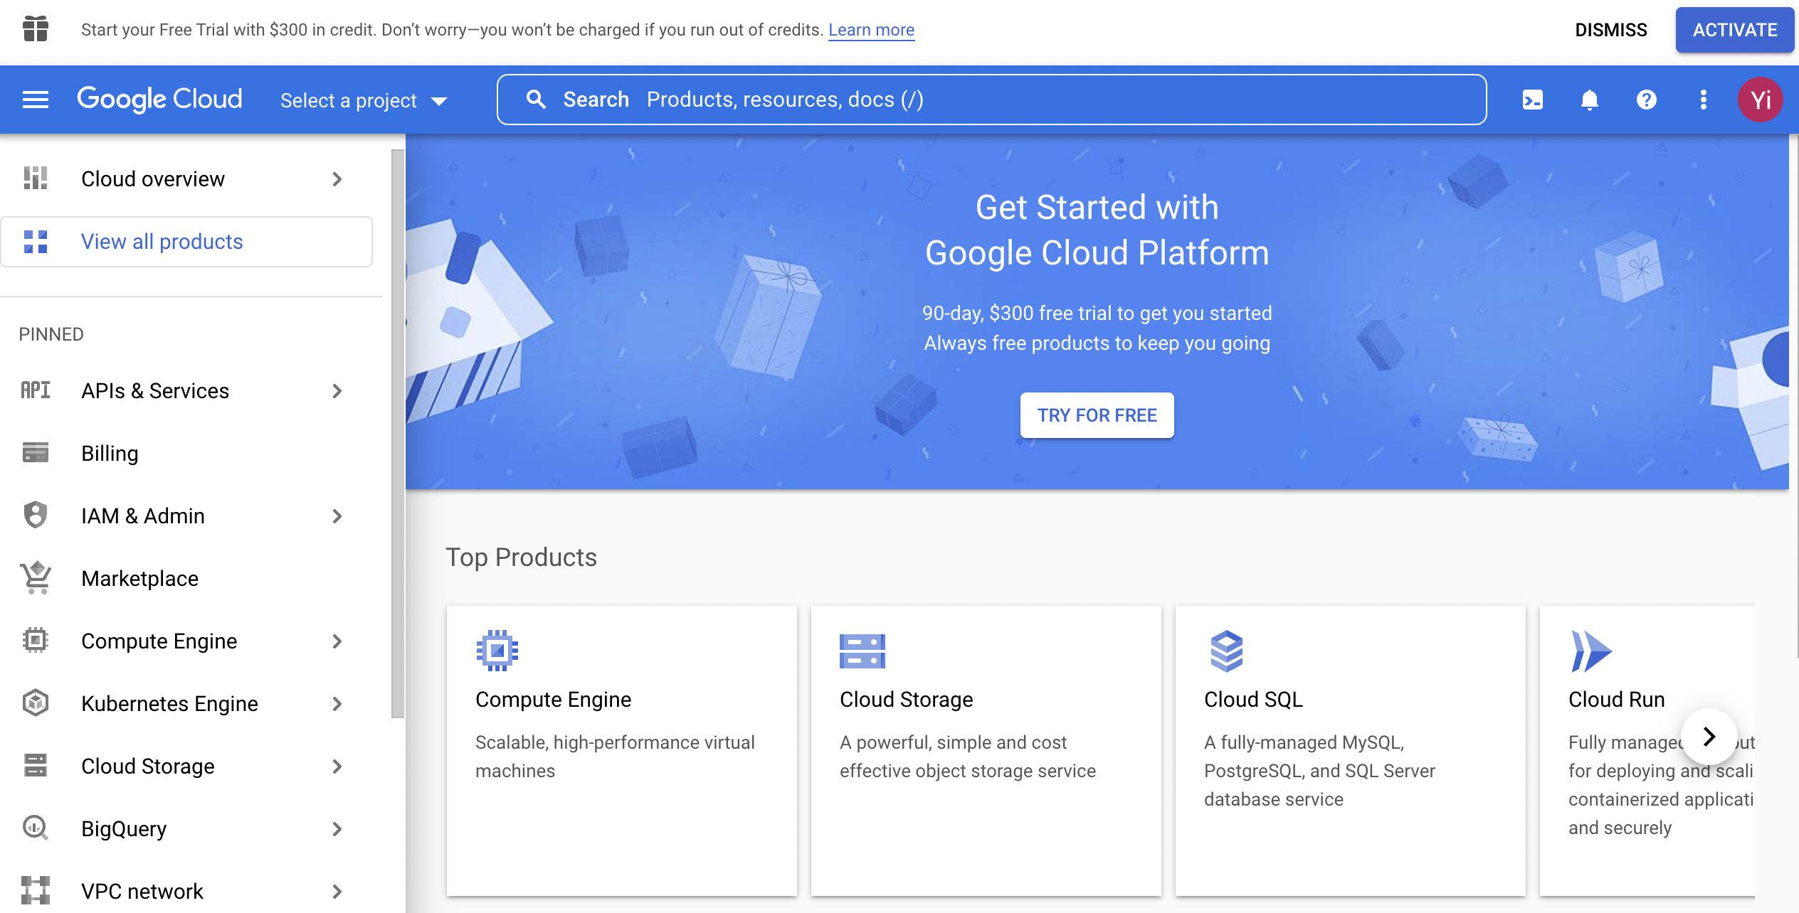Click the ACTIVATE button
Viewport: 1799px width, 913px height.
(x=1735, y=30)
